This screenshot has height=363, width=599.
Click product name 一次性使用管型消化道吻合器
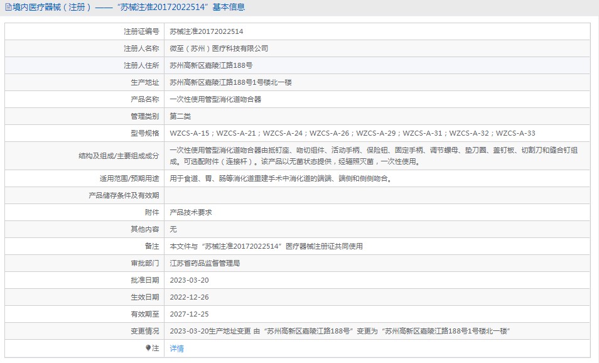pyautogui.click(x=215, y=99)
